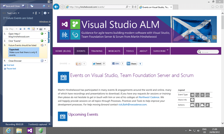Open the result dropdown for step 3
Screen dimensions: 224x134
(45, 45)
